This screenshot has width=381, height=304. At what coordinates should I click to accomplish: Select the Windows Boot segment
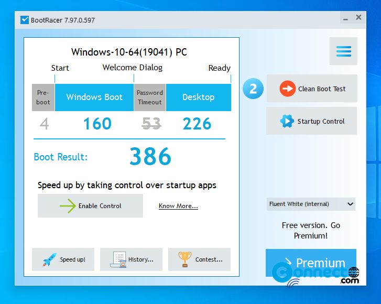94,97
